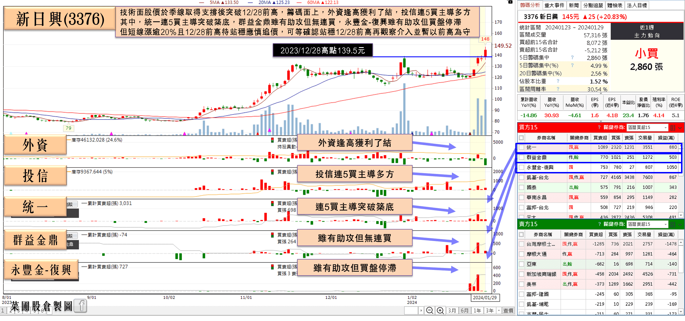
Task: Tick the checkbox for broker 統一
Action: [522, 147]
